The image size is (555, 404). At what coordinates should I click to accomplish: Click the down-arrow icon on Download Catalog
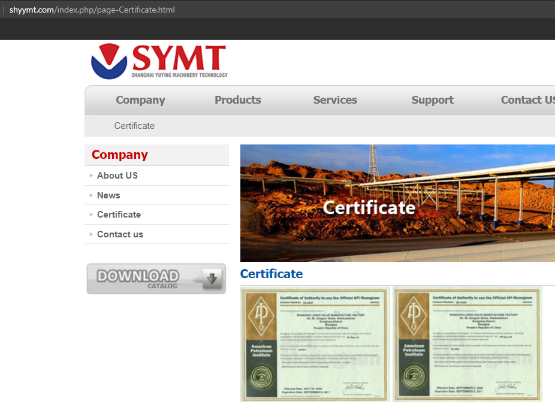click(212, 279)
